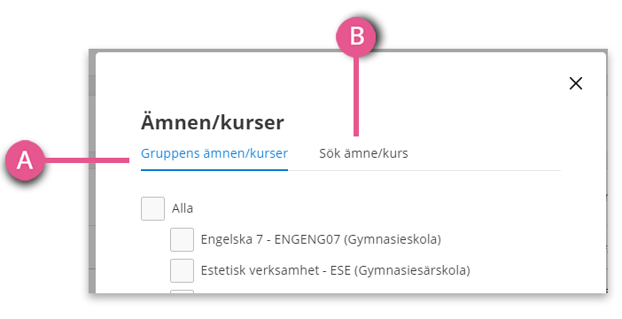Screen dimensions: 622x319
Task: Click the blue underline of the active tab
Action: 214,170
